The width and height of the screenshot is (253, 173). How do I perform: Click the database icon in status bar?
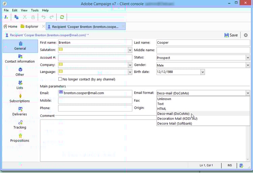click(x=241, y=166)
